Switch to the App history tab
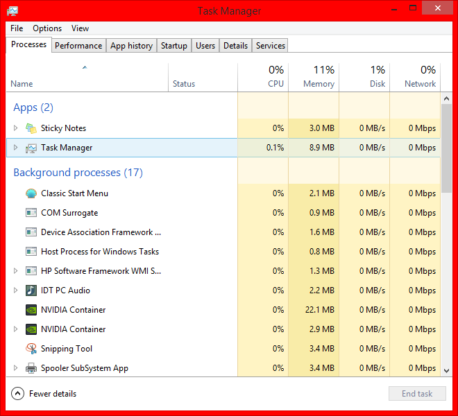Screen dimensions: 458x416 tap(131, 46)
